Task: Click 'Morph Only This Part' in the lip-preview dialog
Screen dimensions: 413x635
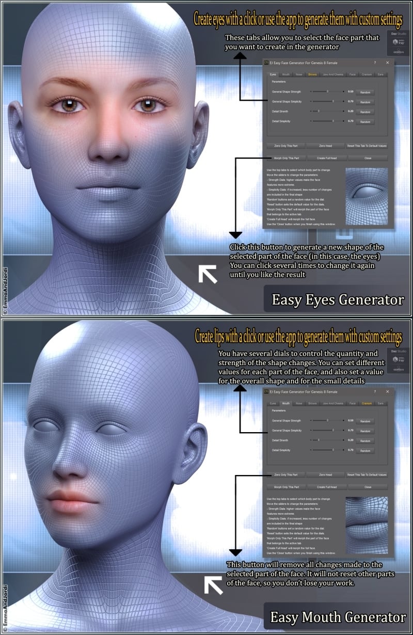Action: pyautogui.click(x=287, y=487)
